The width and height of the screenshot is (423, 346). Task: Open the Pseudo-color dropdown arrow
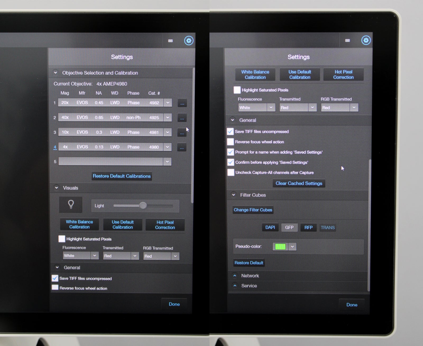[292, 247]
